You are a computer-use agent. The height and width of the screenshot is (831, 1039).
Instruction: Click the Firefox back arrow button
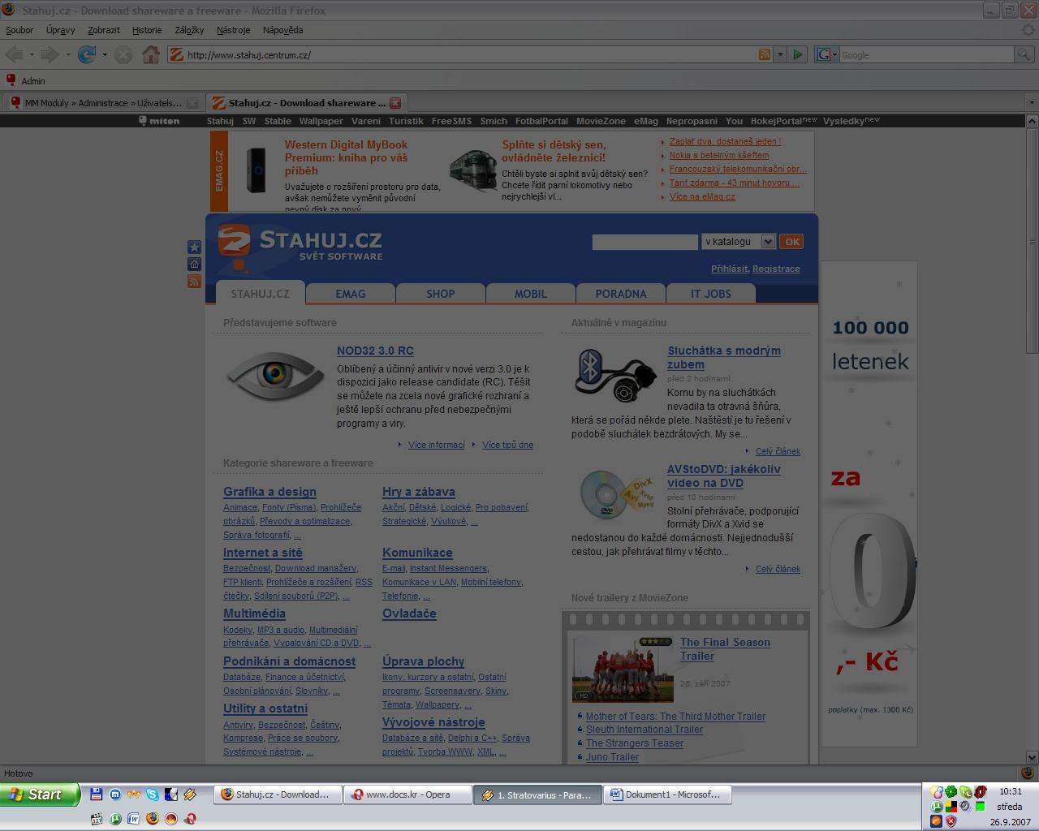coord(14,54)
